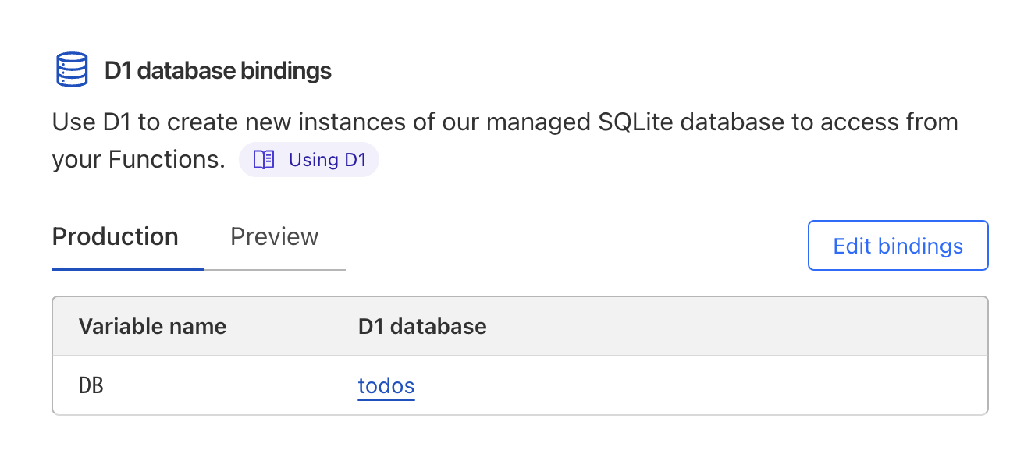Click the D1 database bindings heading

[x=218, y=71]
